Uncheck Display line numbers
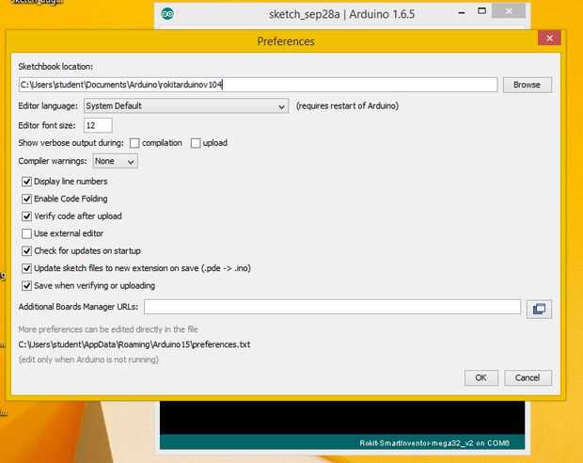Viewport: 583px width, 463px height. pos(26,182)
